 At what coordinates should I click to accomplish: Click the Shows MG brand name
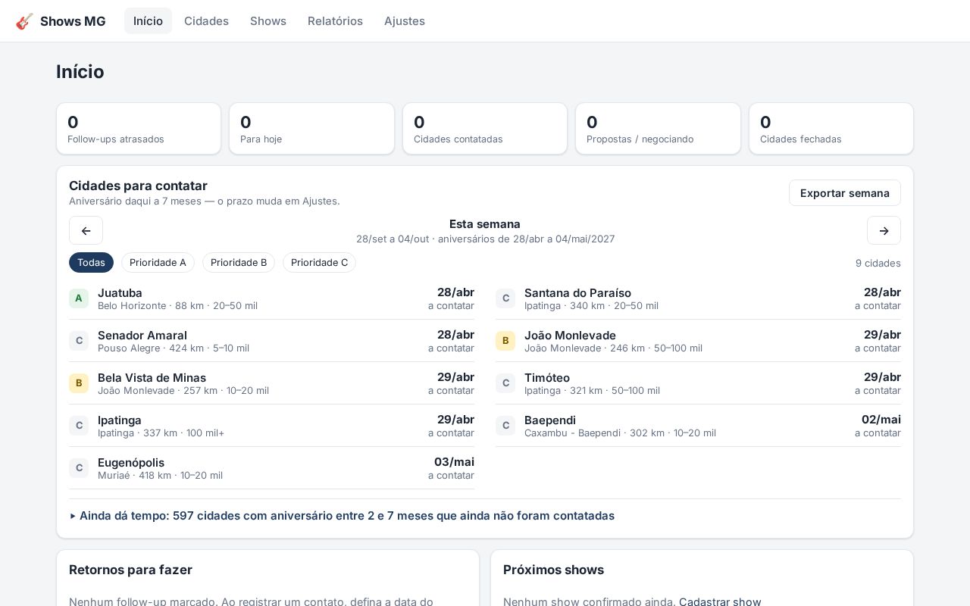73,21
